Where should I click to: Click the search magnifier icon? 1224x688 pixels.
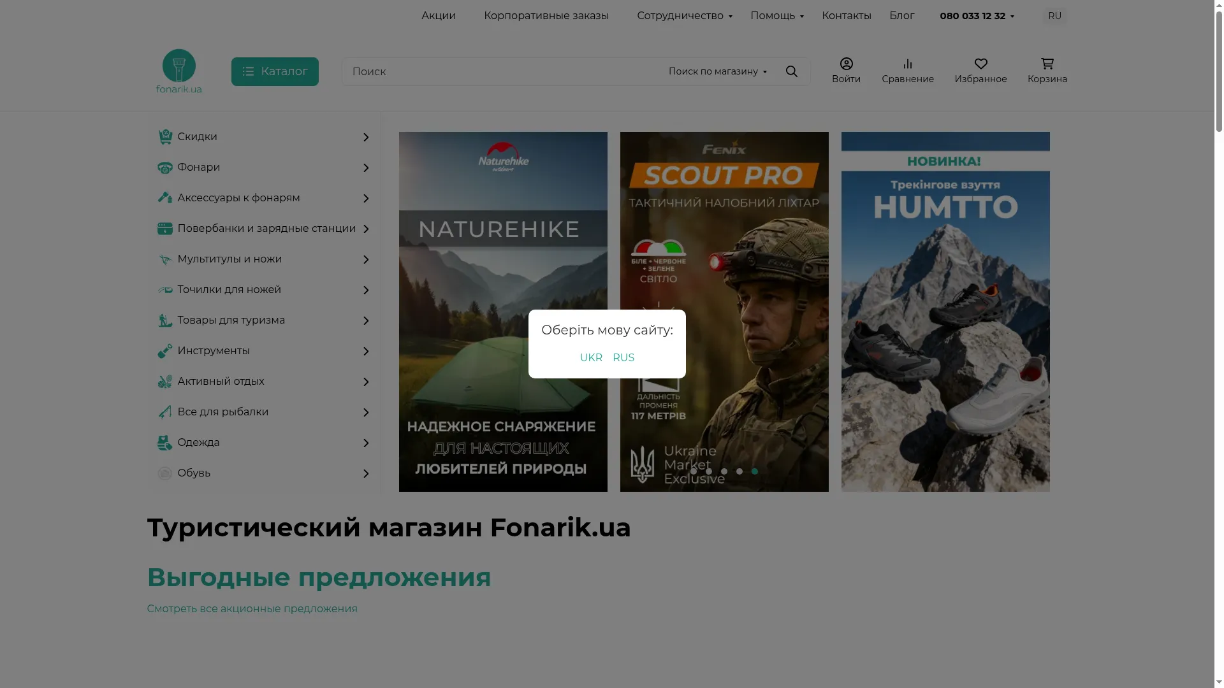pos(792,71)
